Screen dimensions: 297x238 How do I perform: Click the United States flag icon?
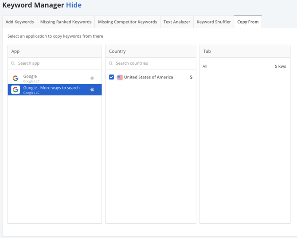[x=120, y=77]
